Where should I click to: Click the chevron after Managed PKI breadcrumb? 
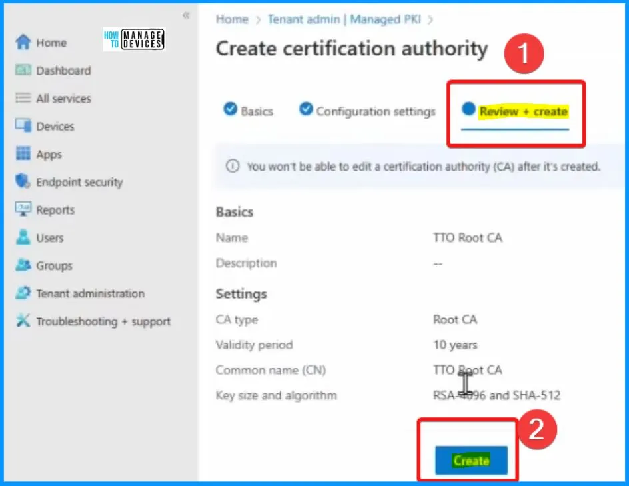[x=430, y=19]
